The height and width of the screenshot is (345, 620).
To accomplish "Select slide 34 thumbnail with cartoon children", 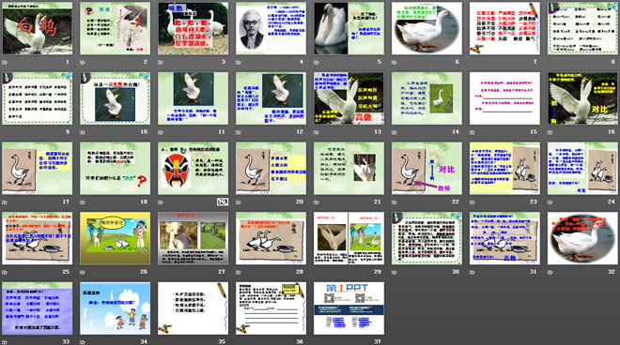I will [115, 308].
